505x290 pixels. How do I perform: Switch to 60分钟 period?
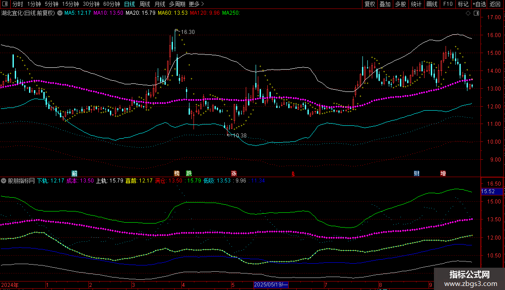(112, 4)
